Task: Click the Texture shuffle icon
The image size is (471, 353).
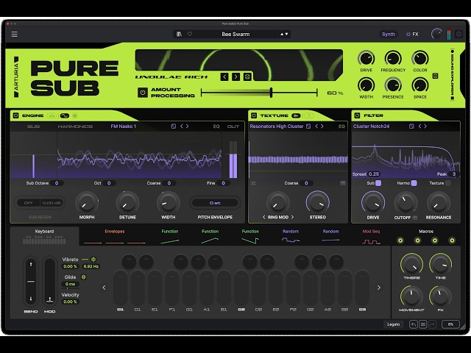Action: 253,183
